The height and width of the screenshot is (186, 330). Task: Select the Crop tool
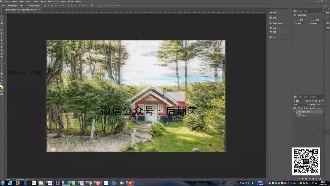[x=2, y=27]
